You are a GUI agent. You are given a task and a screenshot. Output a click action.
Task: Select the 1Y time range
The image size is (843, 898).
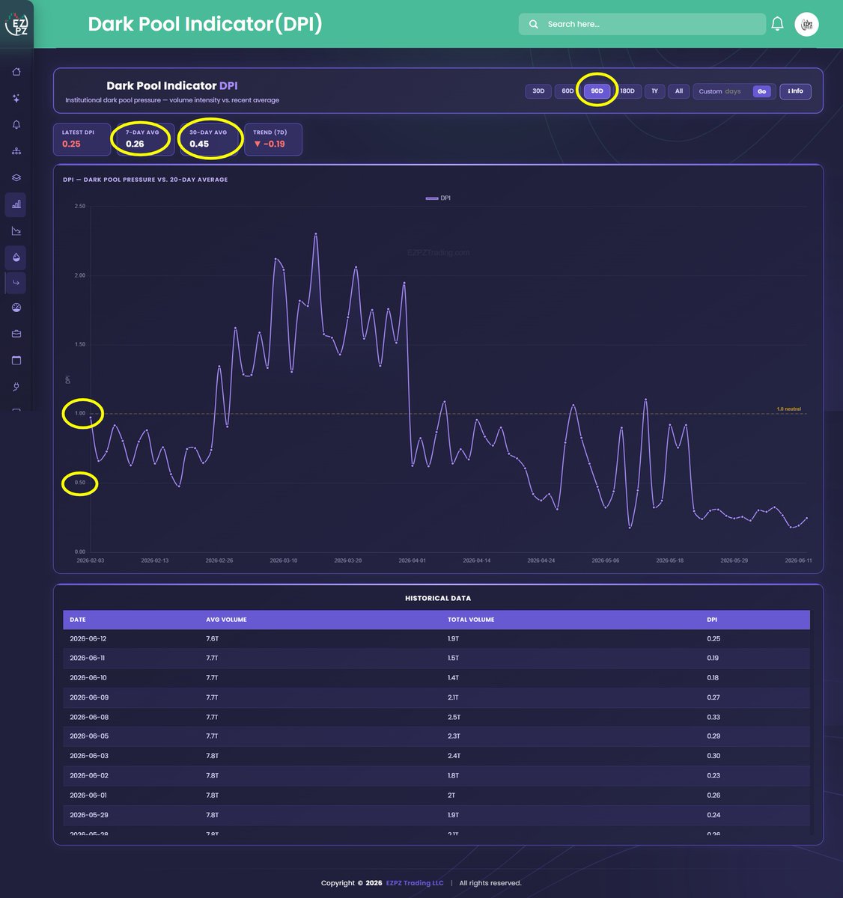tap(654, 91)
